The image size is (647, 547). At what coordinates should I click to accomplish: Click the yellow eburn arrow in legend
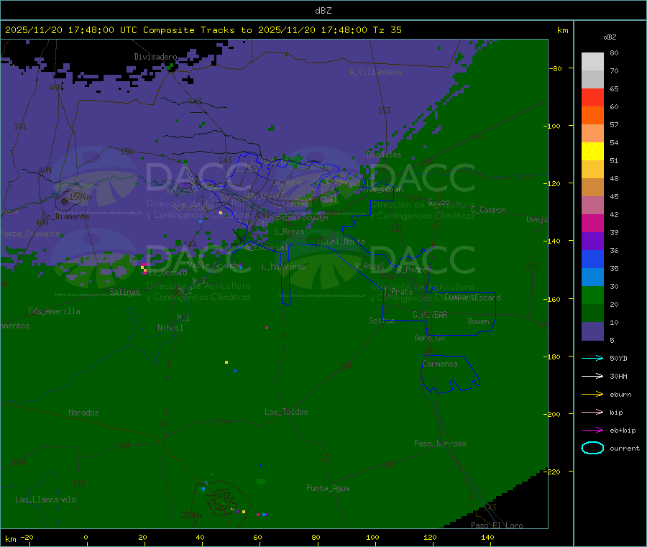tap(592, 395)
